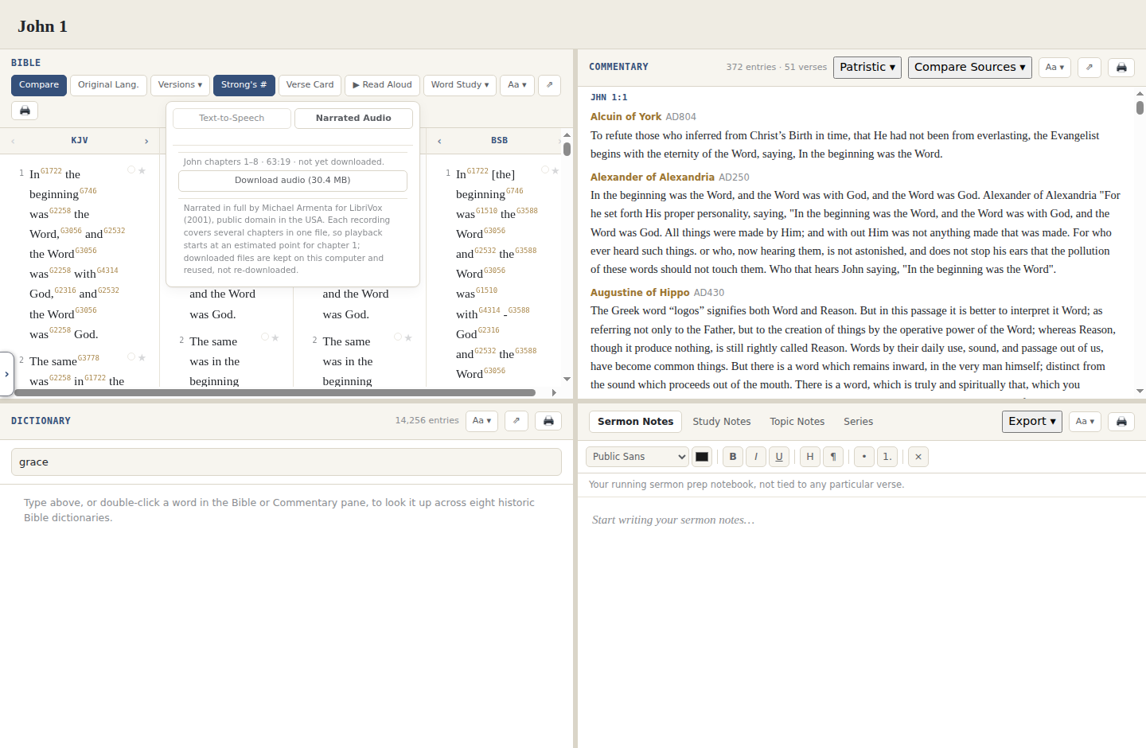Viewport: 1146px width, 748px height.
Task: Open the Word Study dropdown
Action: click(460, 85)
